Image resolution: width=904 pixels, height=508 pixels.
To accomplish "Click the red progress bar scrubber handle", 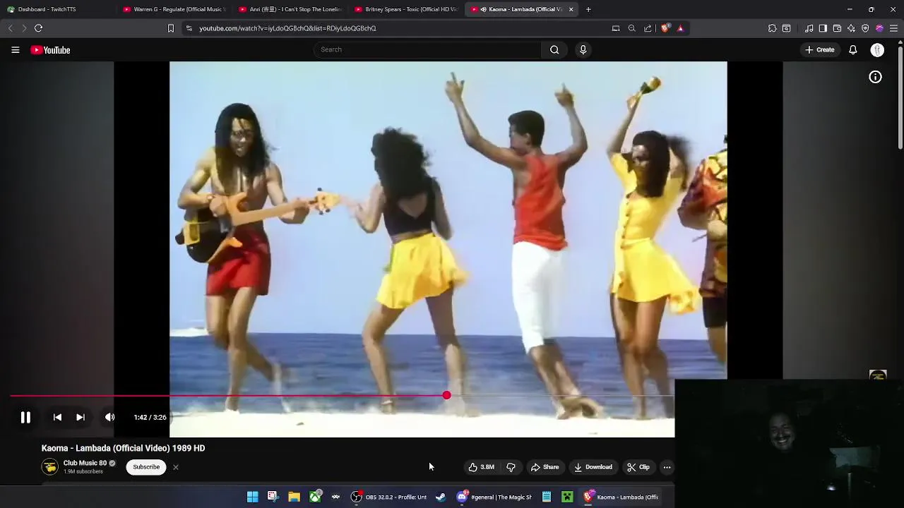I will [x=446, y=395].
